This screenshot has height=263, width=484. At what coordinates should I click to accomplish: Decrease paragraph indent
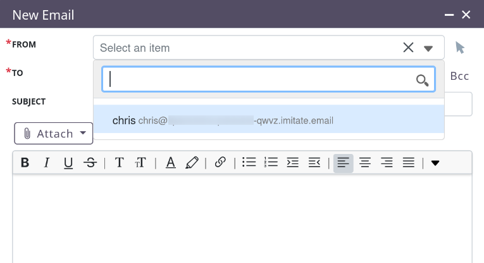click(x=314, y=163)
